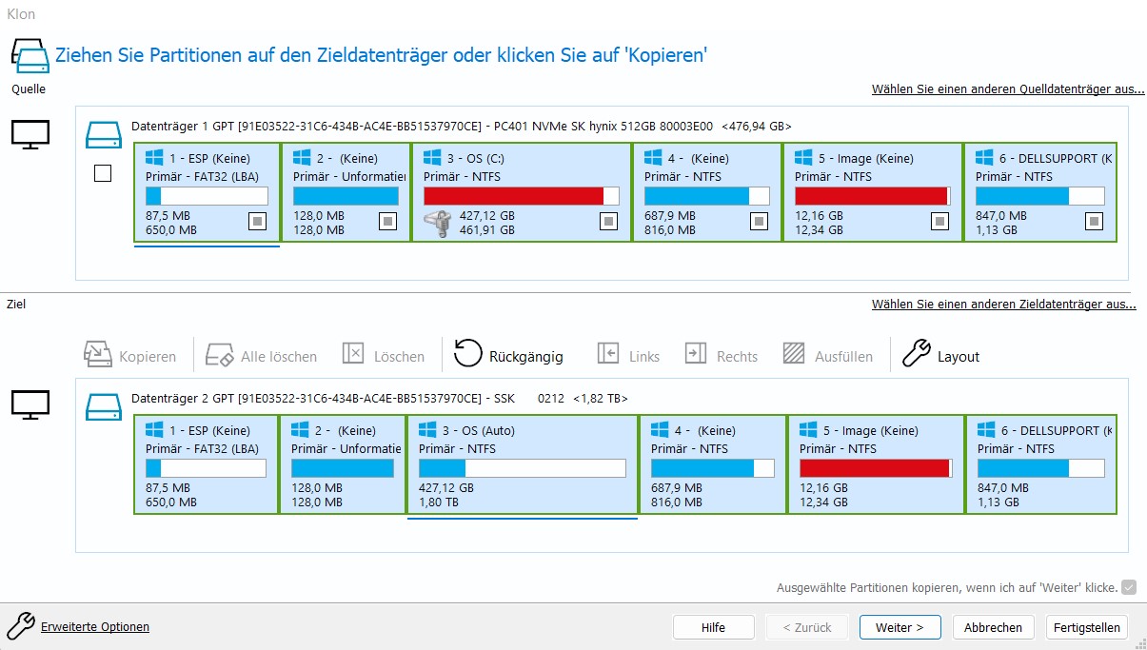Click the Rechts move-right icon

click(696, 354)
